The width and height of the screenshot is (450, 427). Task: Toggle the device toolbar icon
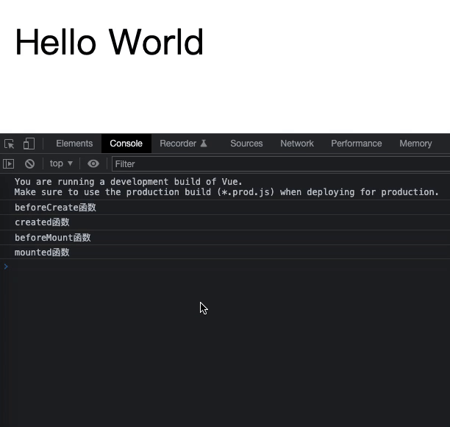coord(29,144)
